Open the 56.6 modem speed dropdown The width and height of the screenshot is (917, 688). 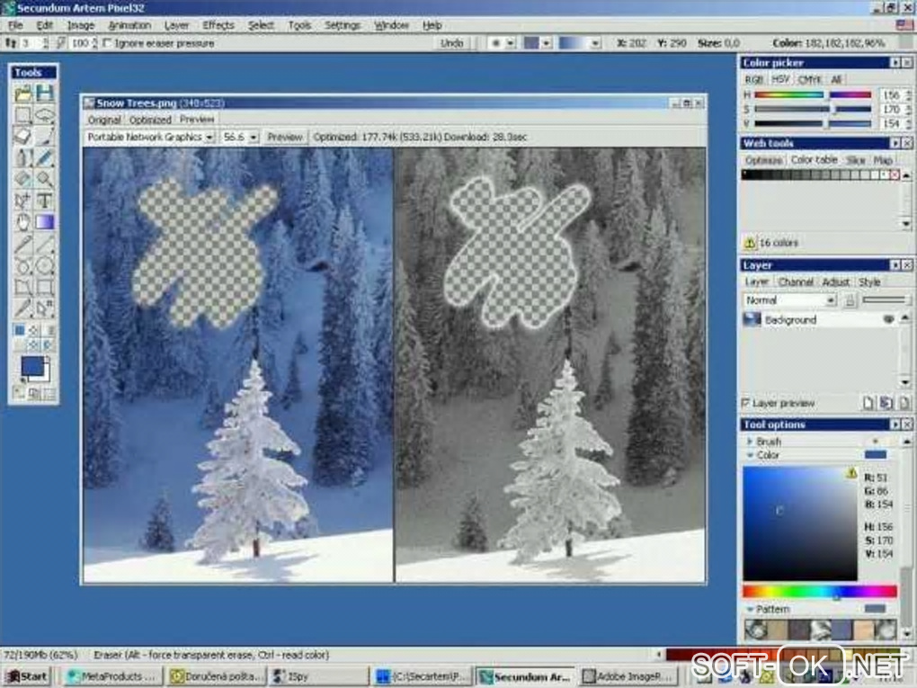click(x=254, y=137)
